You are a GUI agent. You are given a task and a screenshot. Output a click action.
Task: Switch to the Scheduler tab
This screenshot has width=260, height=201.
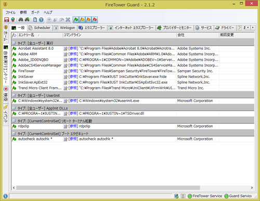[x=40, y=28]
